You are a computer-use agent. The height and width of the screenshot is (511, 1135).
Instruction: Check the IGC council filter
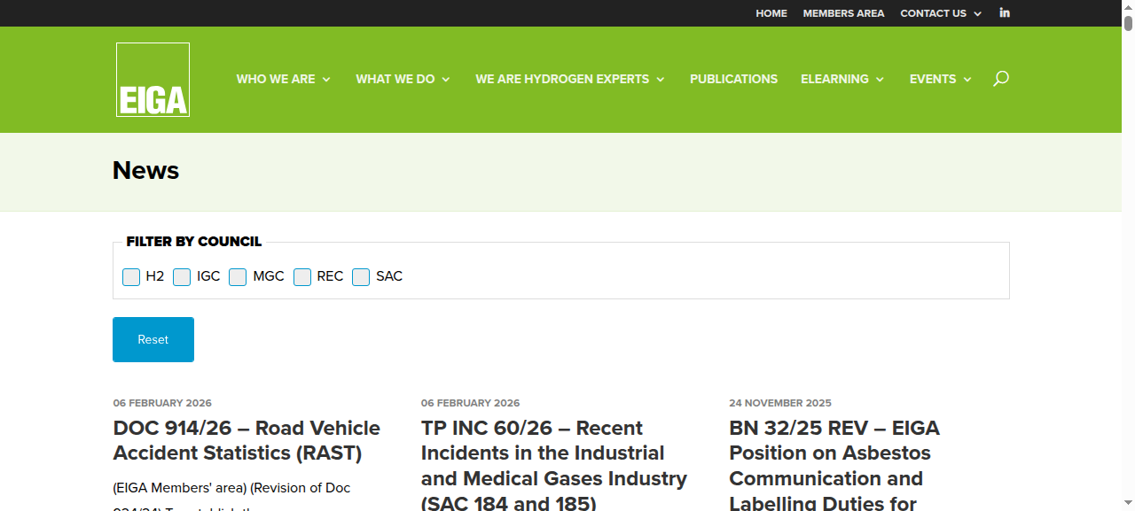[182, 277]
